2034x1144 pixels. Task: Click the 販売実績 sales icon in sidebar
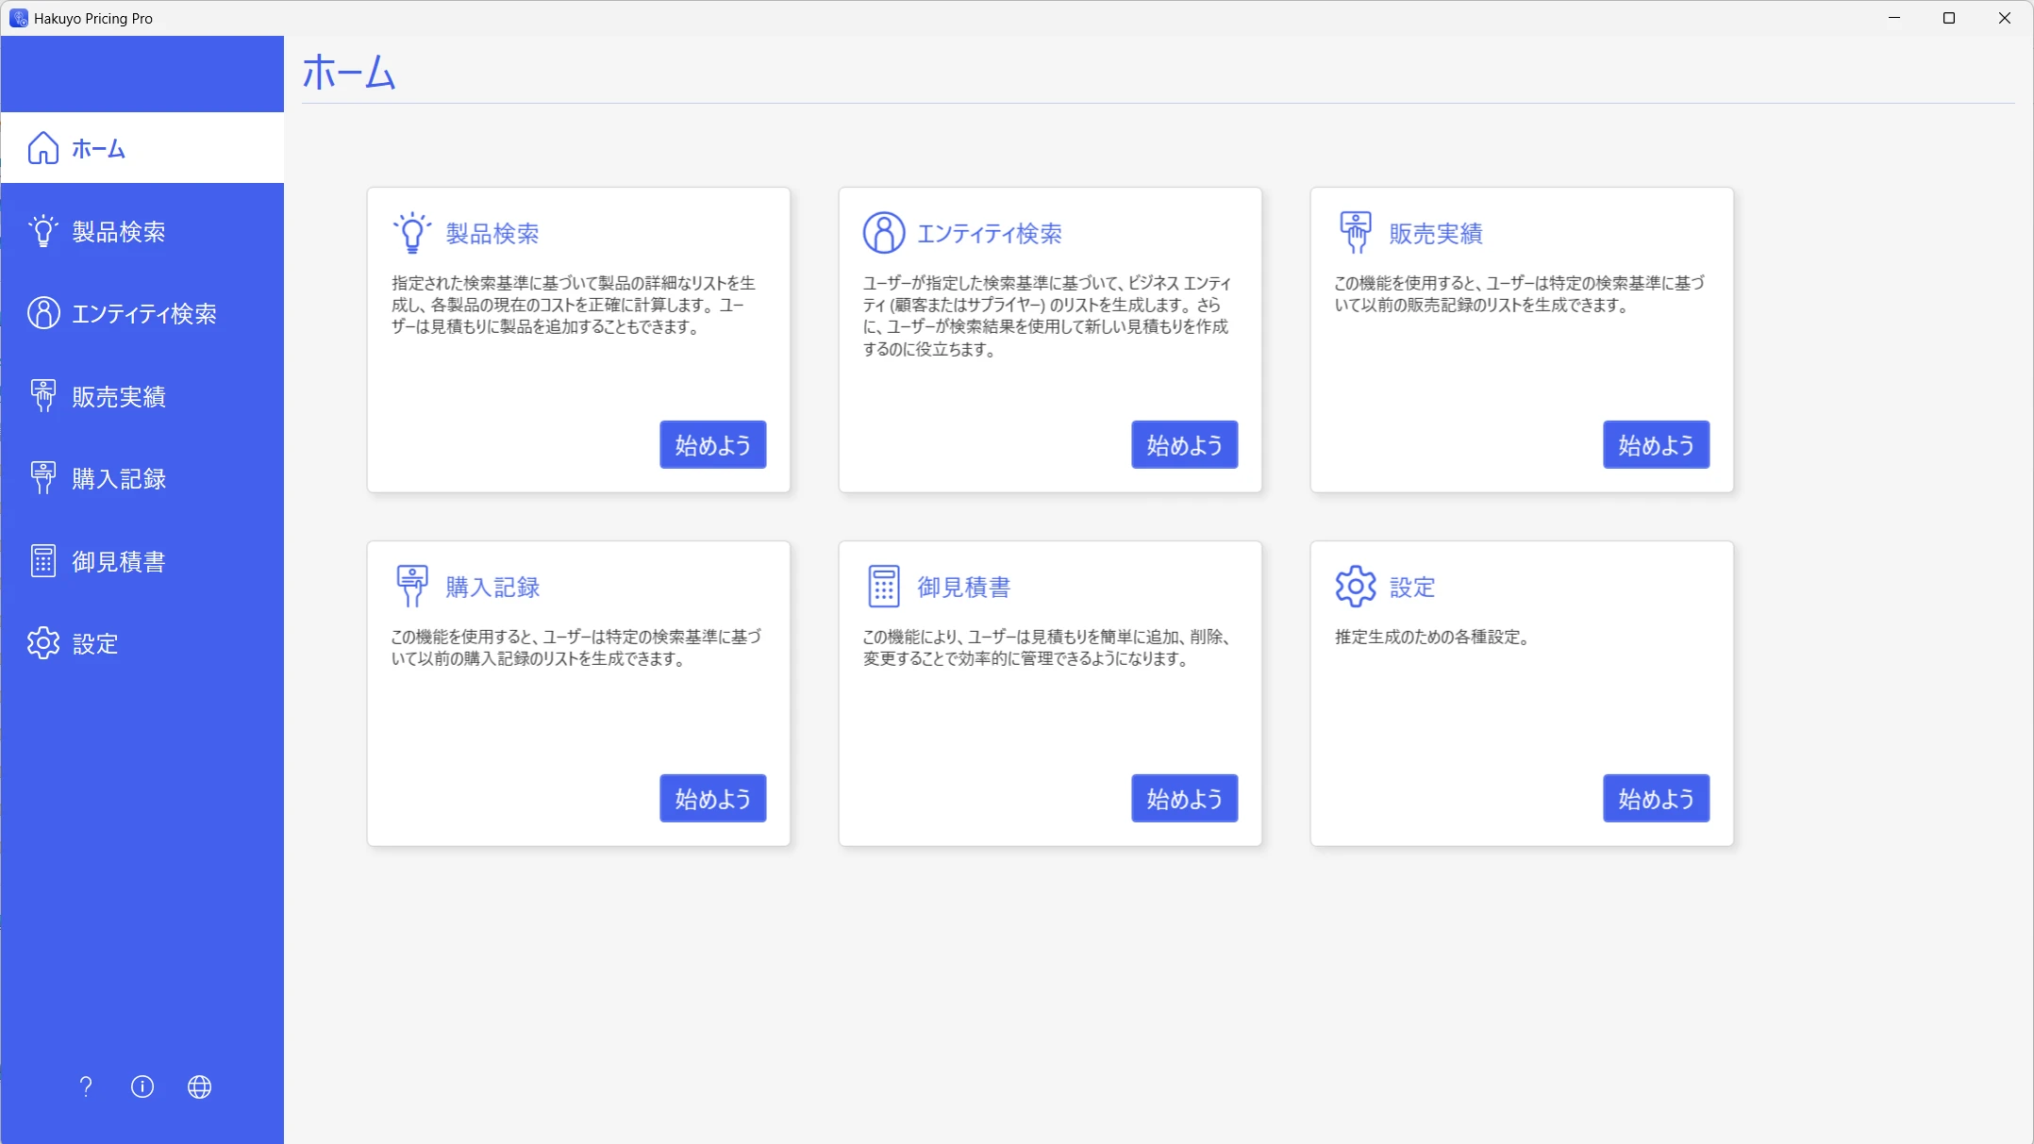42,395
